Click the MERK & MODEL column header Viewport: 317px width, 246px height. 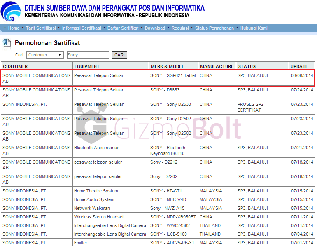(173, 66)
